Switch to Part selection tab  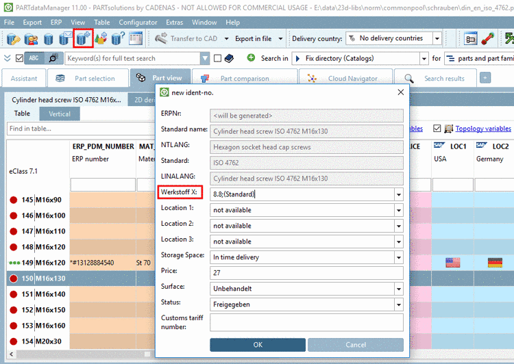88,78
